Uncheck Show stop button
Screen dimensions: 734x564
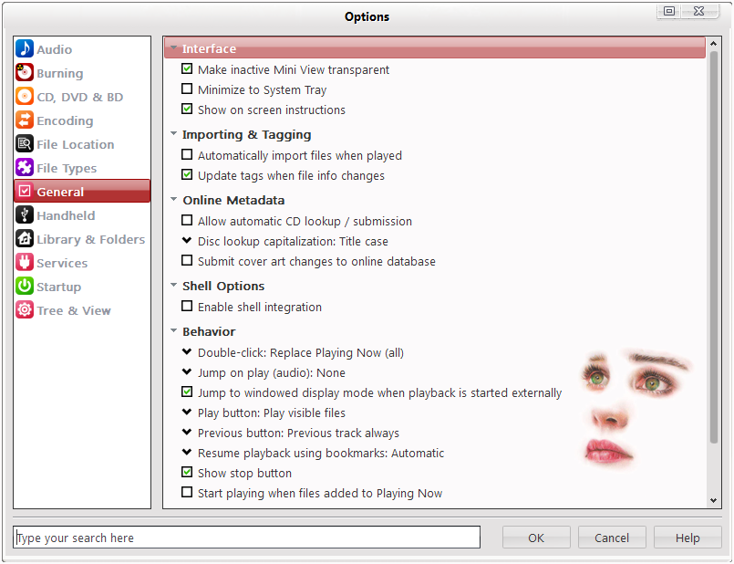187,472
